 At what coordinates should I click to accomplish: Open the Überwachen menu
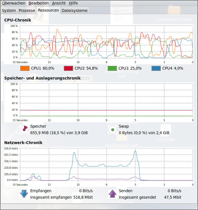coord(14,3)
